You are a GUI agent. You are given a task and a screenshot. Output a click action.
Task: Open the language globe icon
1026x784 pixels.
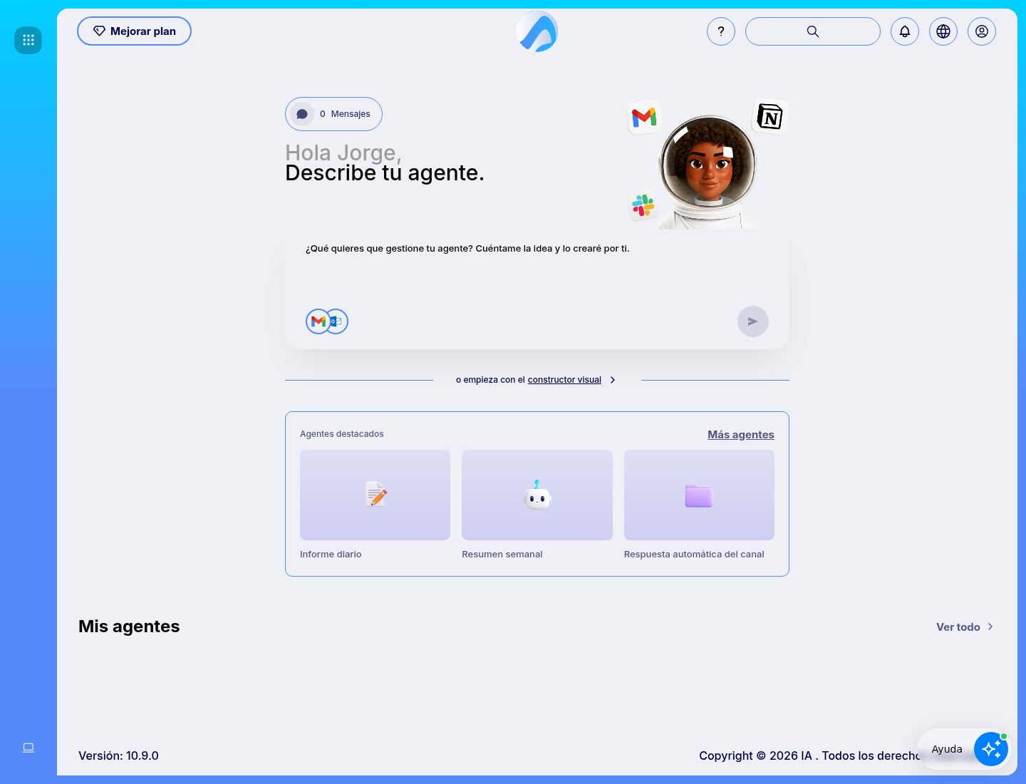[x=943, y=31]
